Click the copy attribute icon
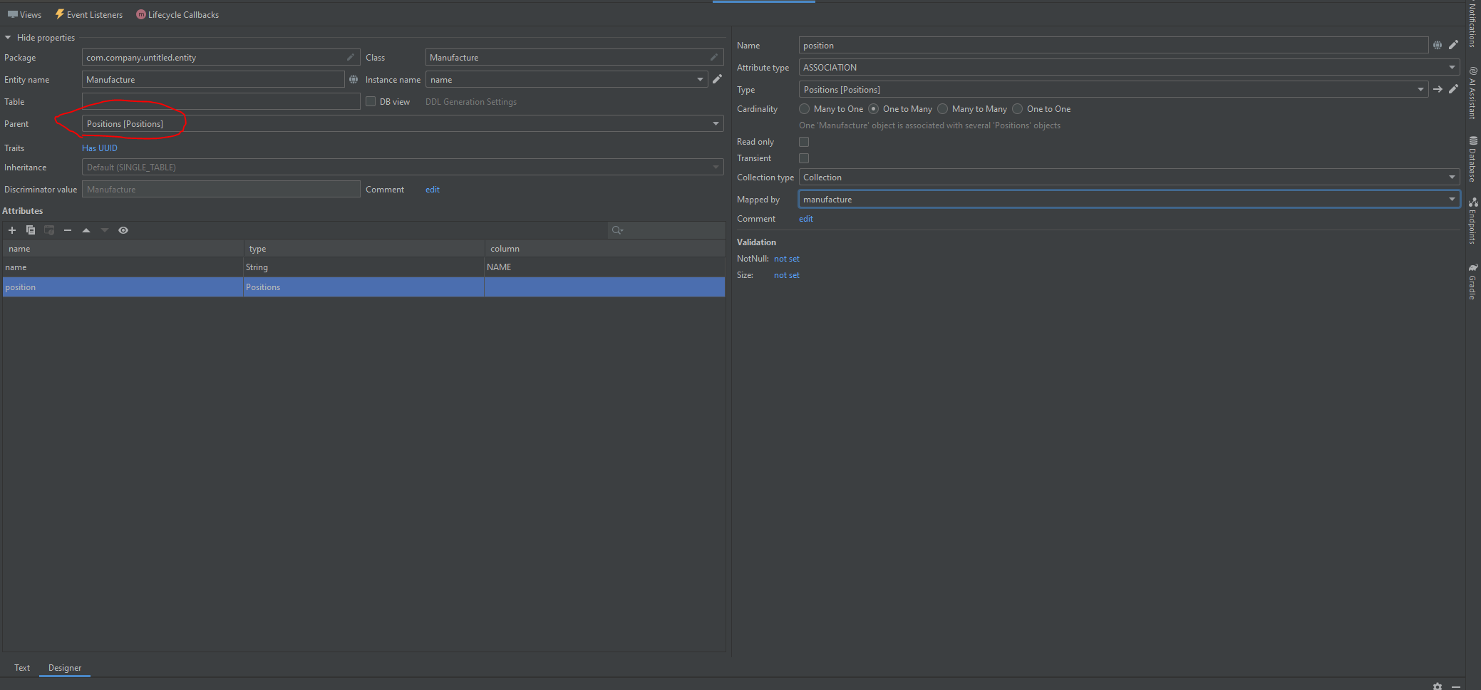The width and height of the screenshot is (1481, 690). 31,230
